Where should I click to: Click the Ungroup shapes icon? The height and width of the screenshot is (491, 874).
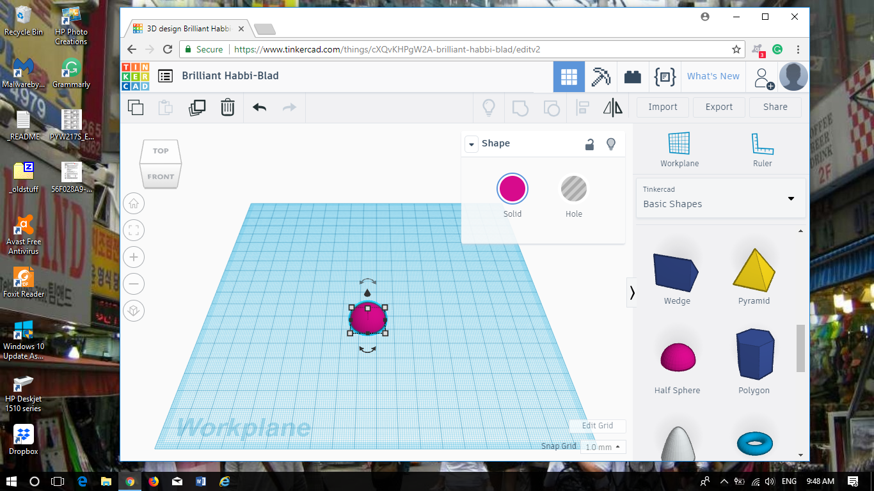click(551, 107)
